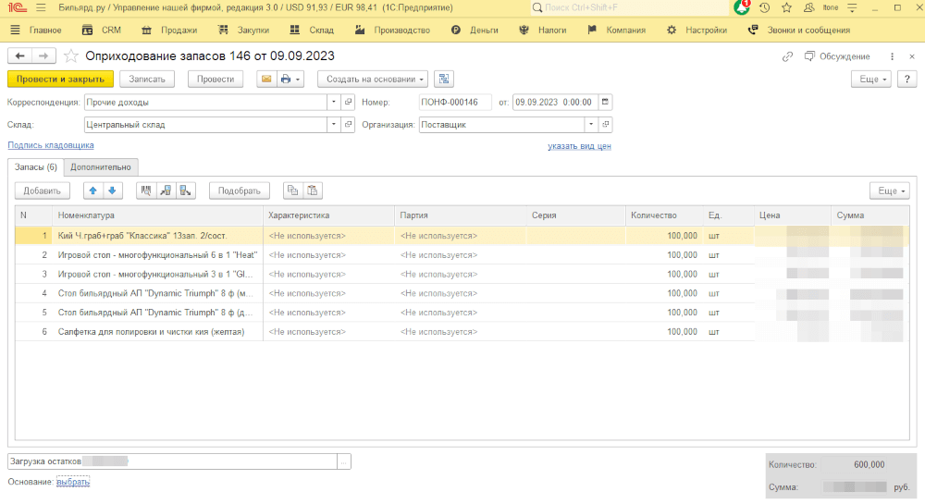Click the envelope icon to email the document
Screen dimensions: 925x504
pyautogui.click(x=267, y=80)
